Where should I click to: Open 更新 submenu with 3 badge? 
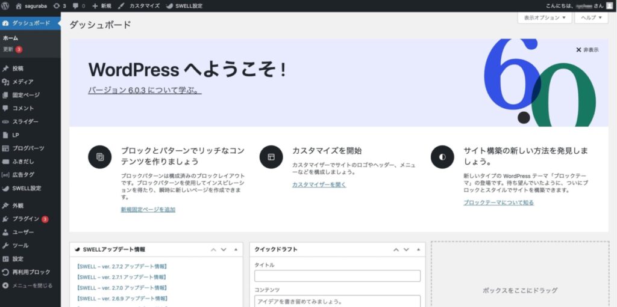[13, 49]
